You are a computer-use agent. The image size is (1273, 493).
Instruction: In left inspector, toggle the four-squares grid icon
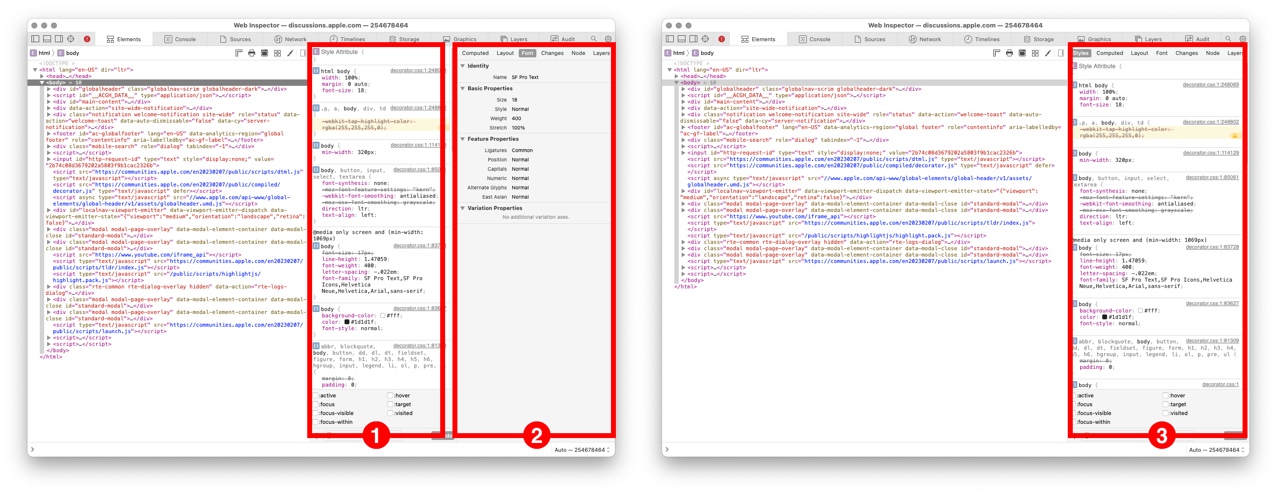pyautogui.click(x=277, y=53)
